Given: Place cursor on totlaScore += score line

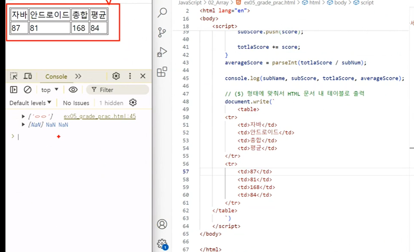Looking at the screenshot, I should [269, 47].
